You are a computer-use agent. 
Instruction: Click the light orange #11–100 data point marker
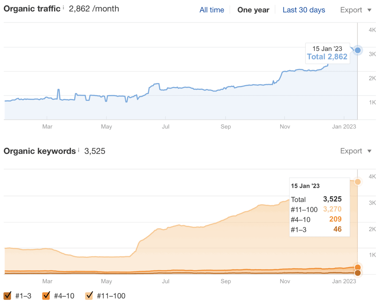point(357,182)
